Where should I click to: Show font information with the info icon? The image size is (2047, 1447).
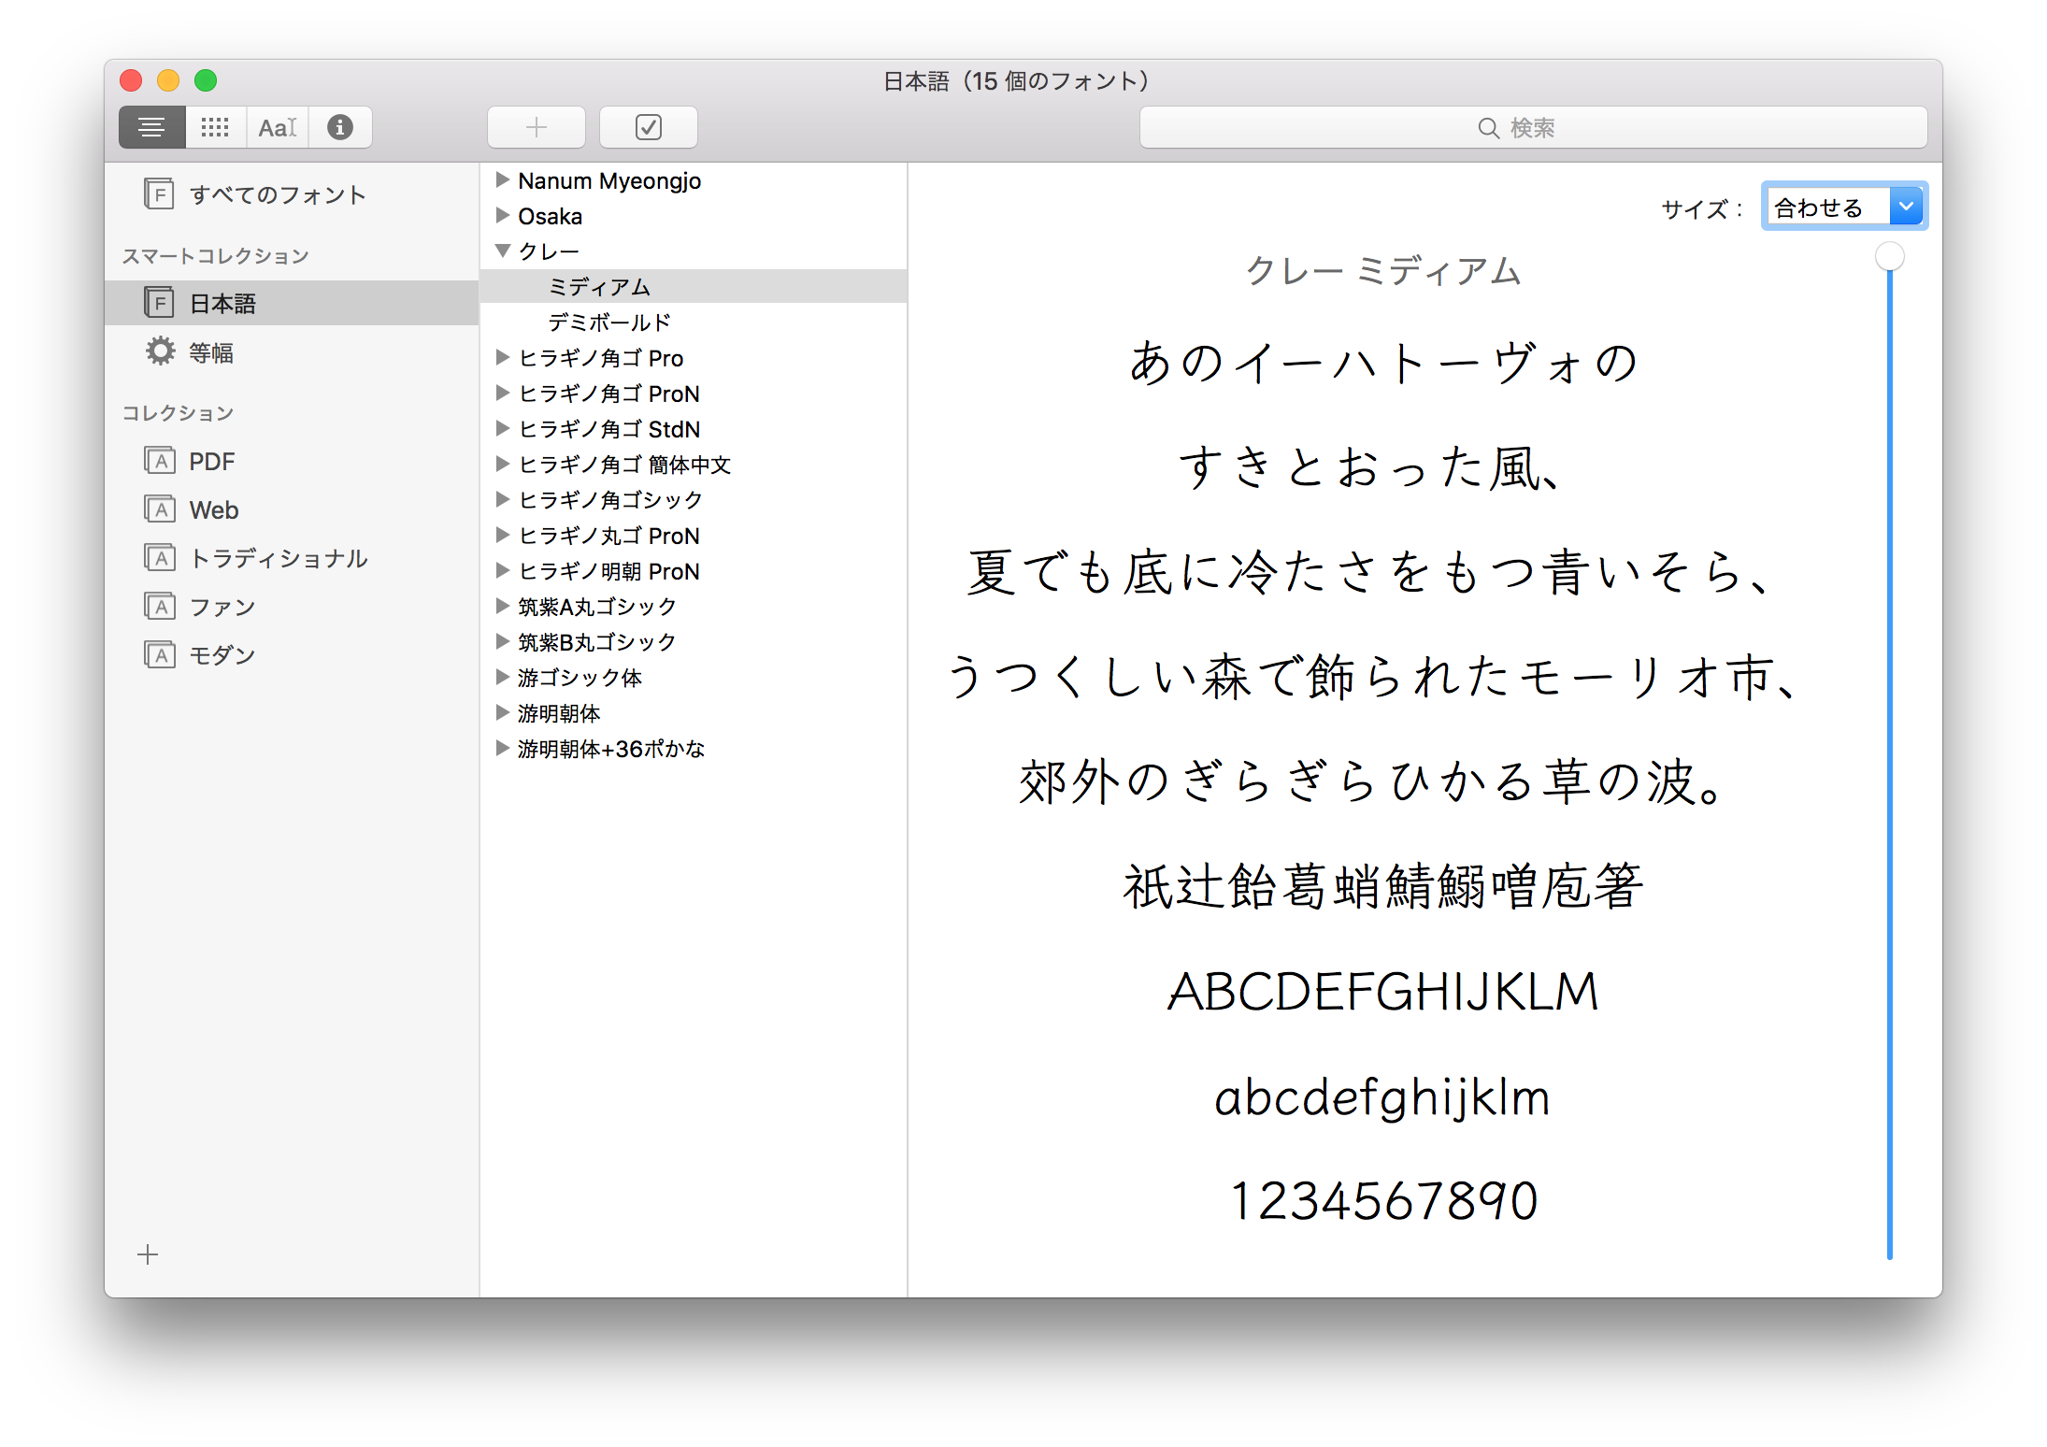click(x=340, y=127)
